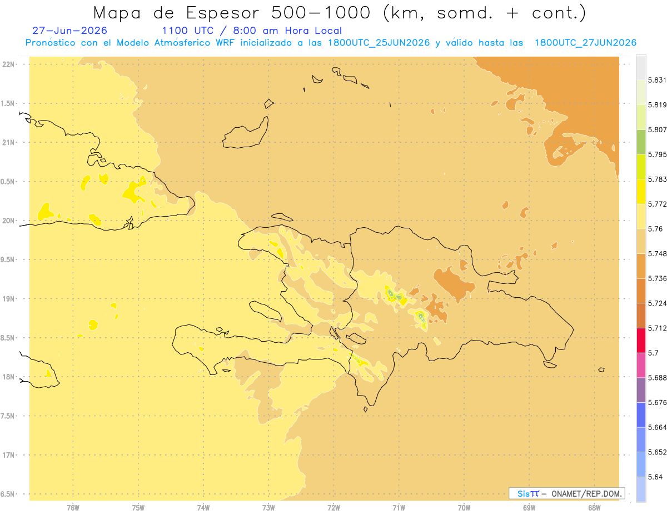The image size is (667, 515).
Task: Select the green swatch between 5.807 and 5.795
Action: tap(641, 142)
